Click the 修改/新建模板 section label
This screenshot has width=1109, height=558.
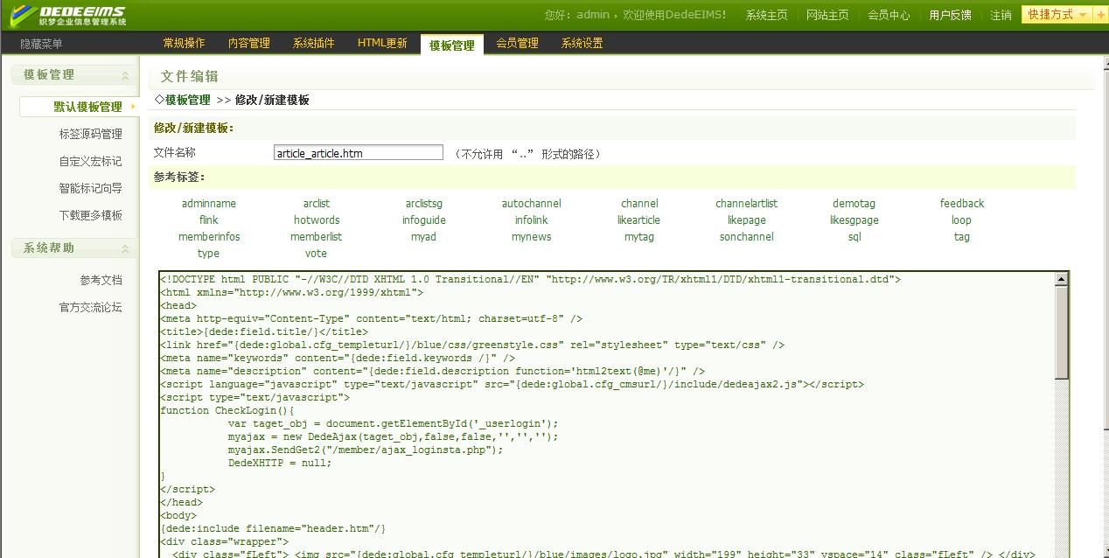[193, 128]
